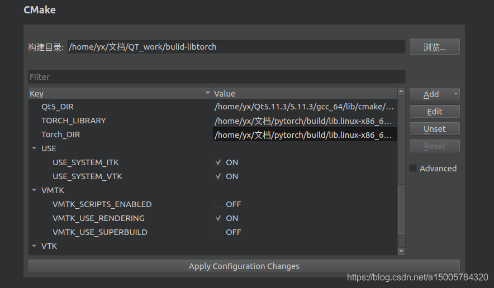Collapse the VMTK tree group
The width and height of the screenshot is (494, 288).
tap(34, 190)
